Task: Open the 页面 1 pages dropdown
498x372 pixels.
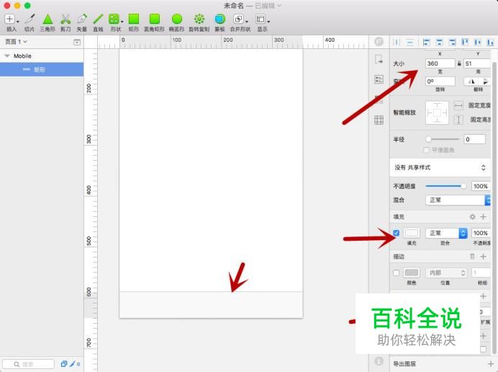Action: pos(17,42)
